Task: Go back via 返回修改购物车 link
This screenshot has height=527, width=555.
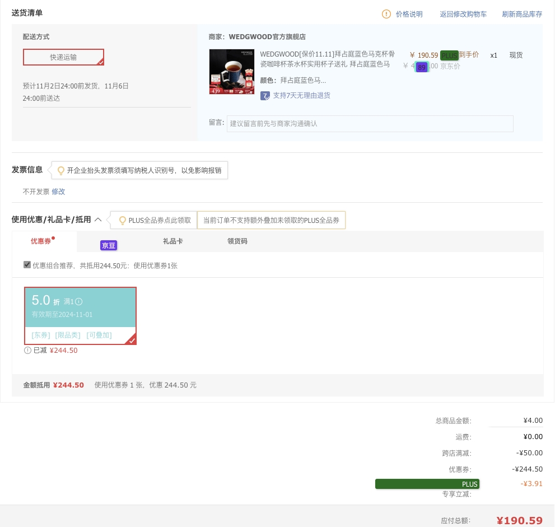Action: pyautogui.click(x=463, y=14)
